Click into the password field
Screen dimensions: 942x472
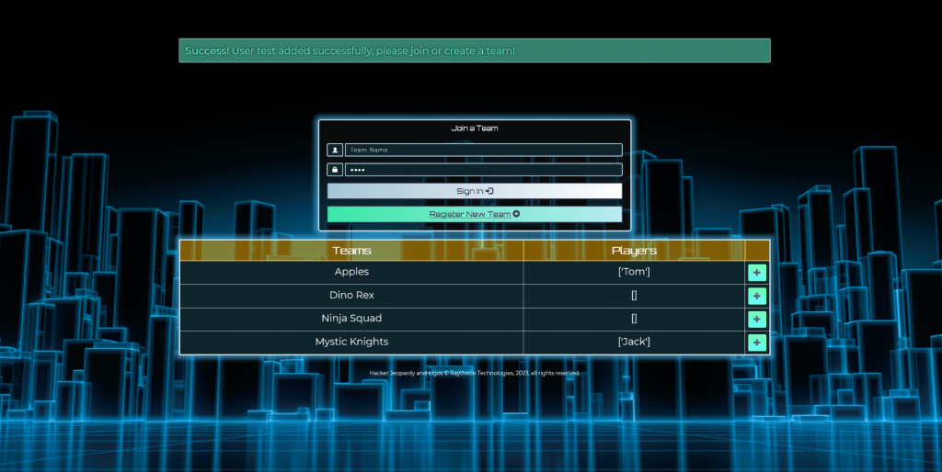coord(484,170)
